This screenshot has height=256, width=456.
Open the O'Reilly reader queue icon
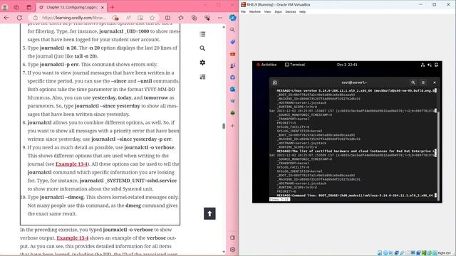coord(202,77)
